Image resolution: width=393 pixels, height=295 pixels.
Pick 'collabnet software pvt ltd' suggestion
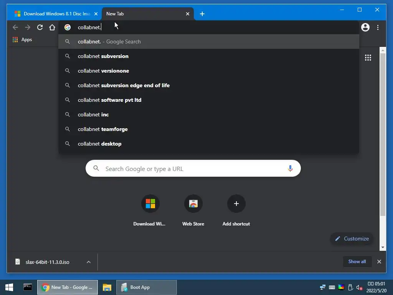(x=208, y=100)
